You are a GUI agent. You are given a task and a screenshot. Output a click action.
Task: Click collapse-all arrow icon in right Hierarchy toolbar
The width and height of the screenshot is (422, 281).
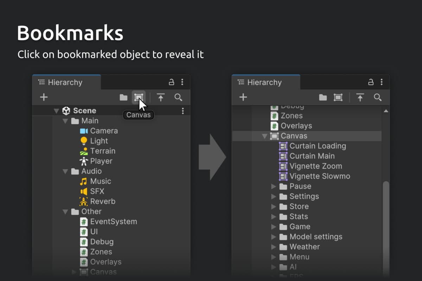pos(360,97)
